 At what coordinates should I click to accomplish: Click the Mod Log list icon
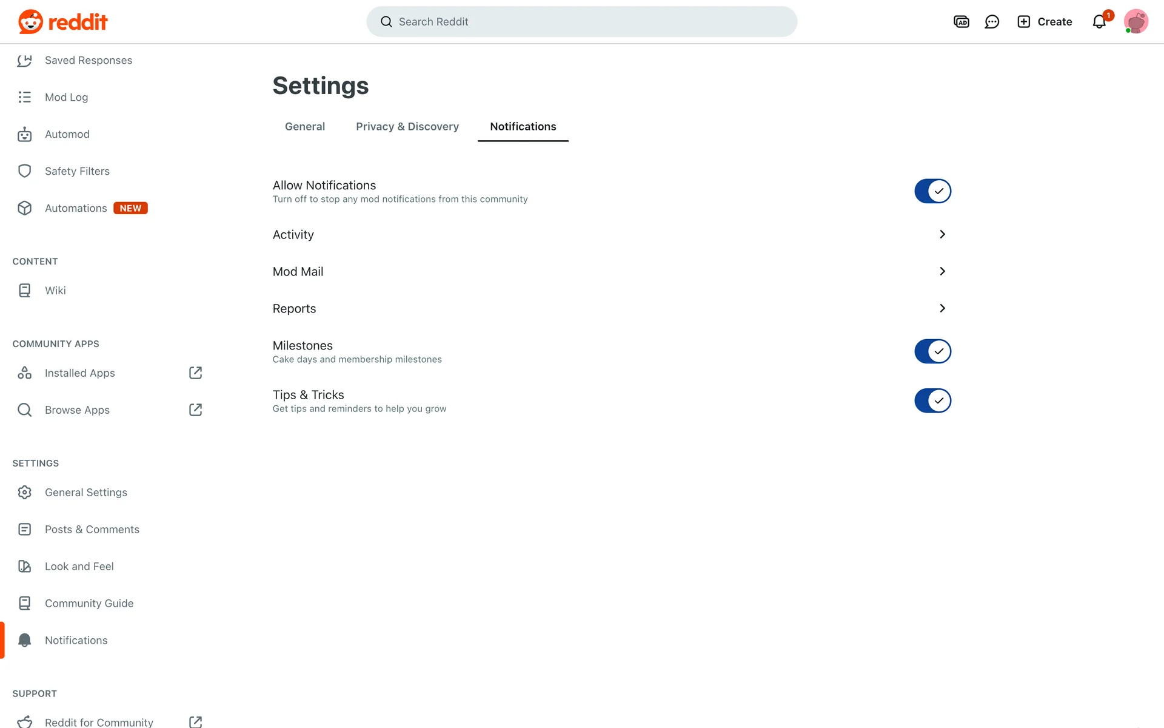click(24, 97)
